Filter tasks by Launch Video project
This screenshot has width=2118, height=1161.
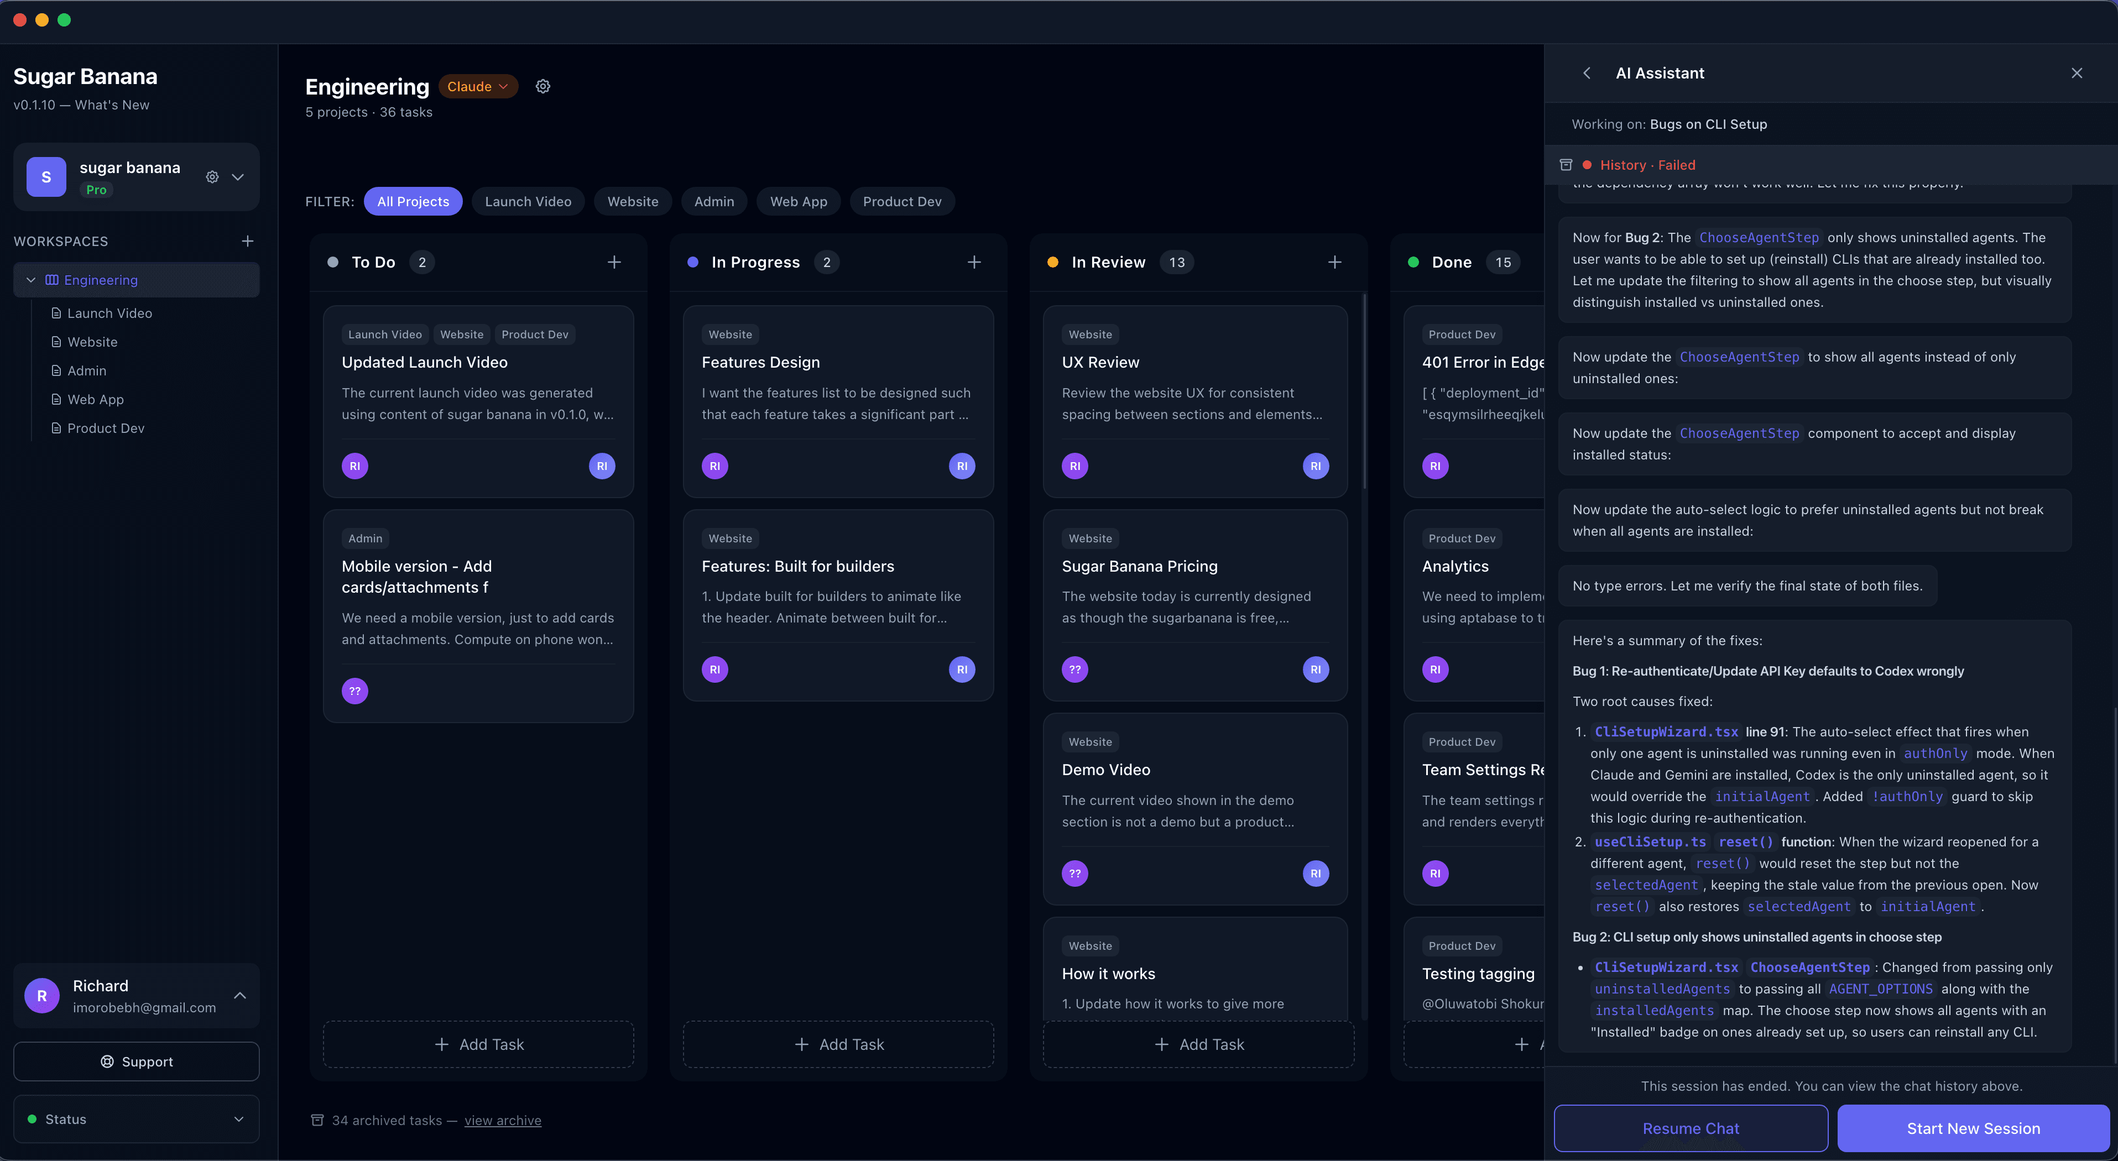point(528,201)
